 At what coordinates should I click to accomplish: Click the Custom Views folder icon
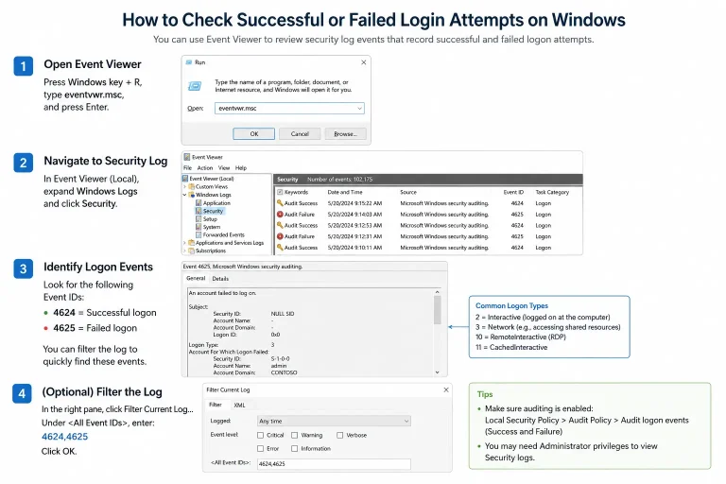191,186
